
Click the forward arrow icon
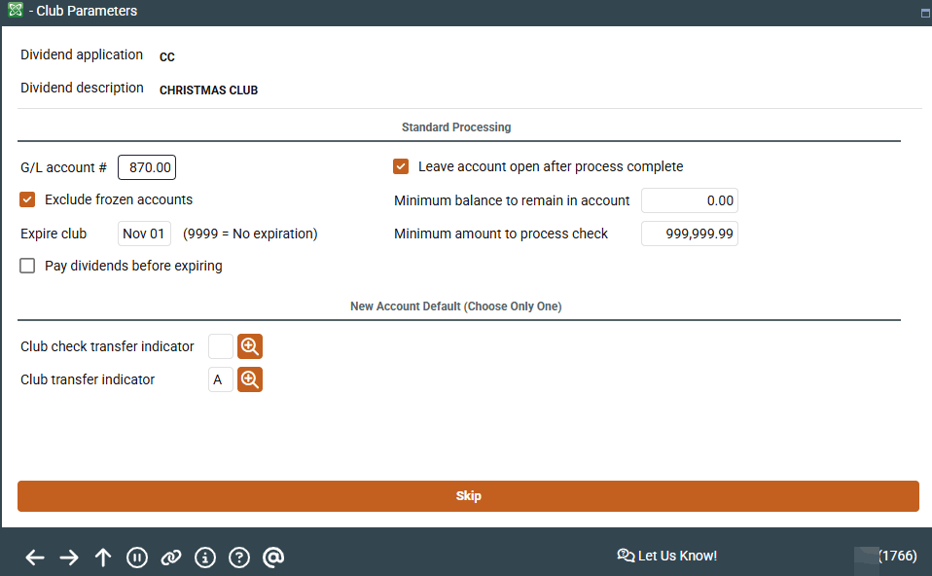click(x=69, y=558)
